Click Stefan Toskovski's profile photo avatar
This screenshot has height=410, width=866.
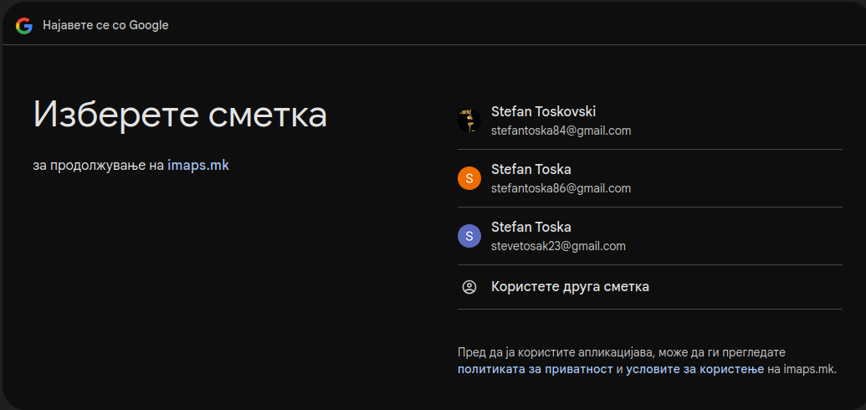pyautogui.click(x=469, y=120)
